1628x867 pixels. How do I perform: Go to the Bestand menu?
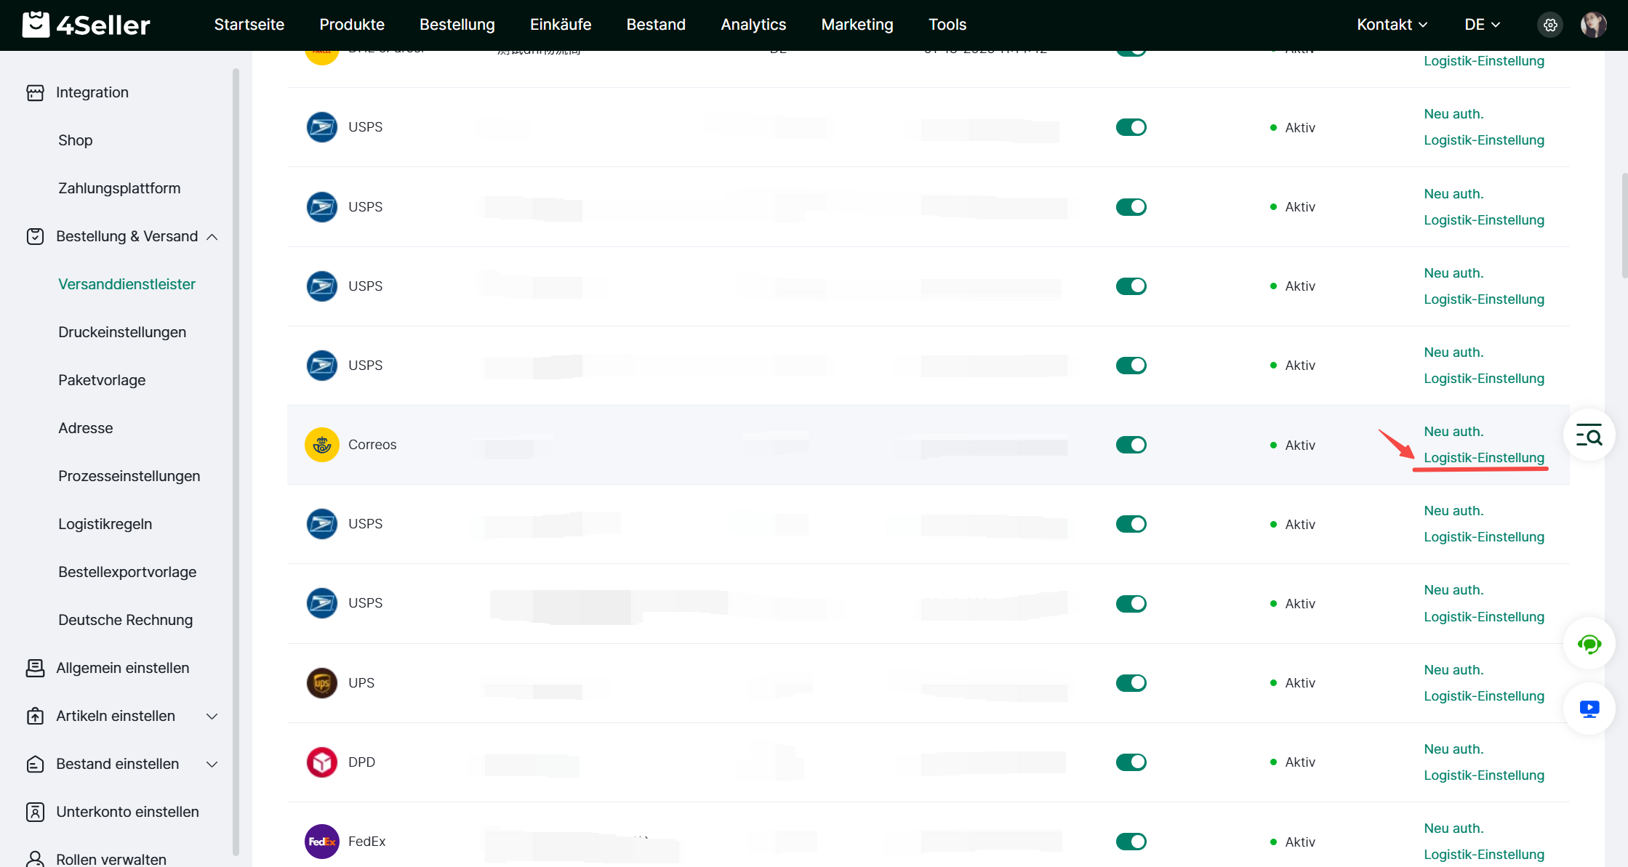click(656, 25)
